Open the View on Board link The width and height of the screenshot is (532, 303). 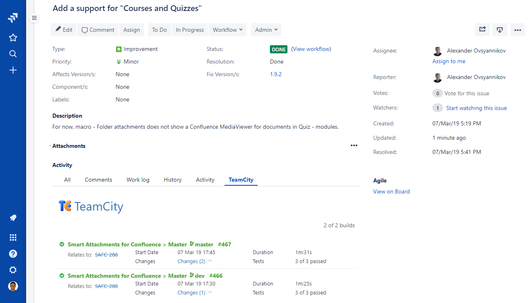pos(391,191)
